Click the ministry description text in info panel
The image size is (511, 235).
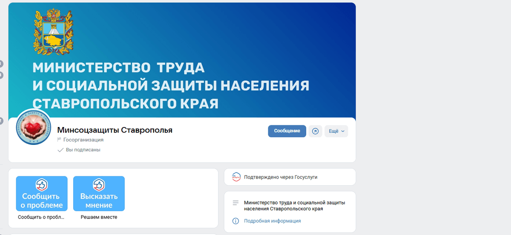click(295, 206)
